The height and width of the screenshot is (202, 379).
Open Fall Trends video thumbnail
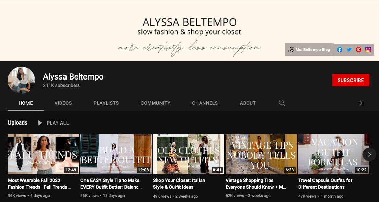[43, 154]
